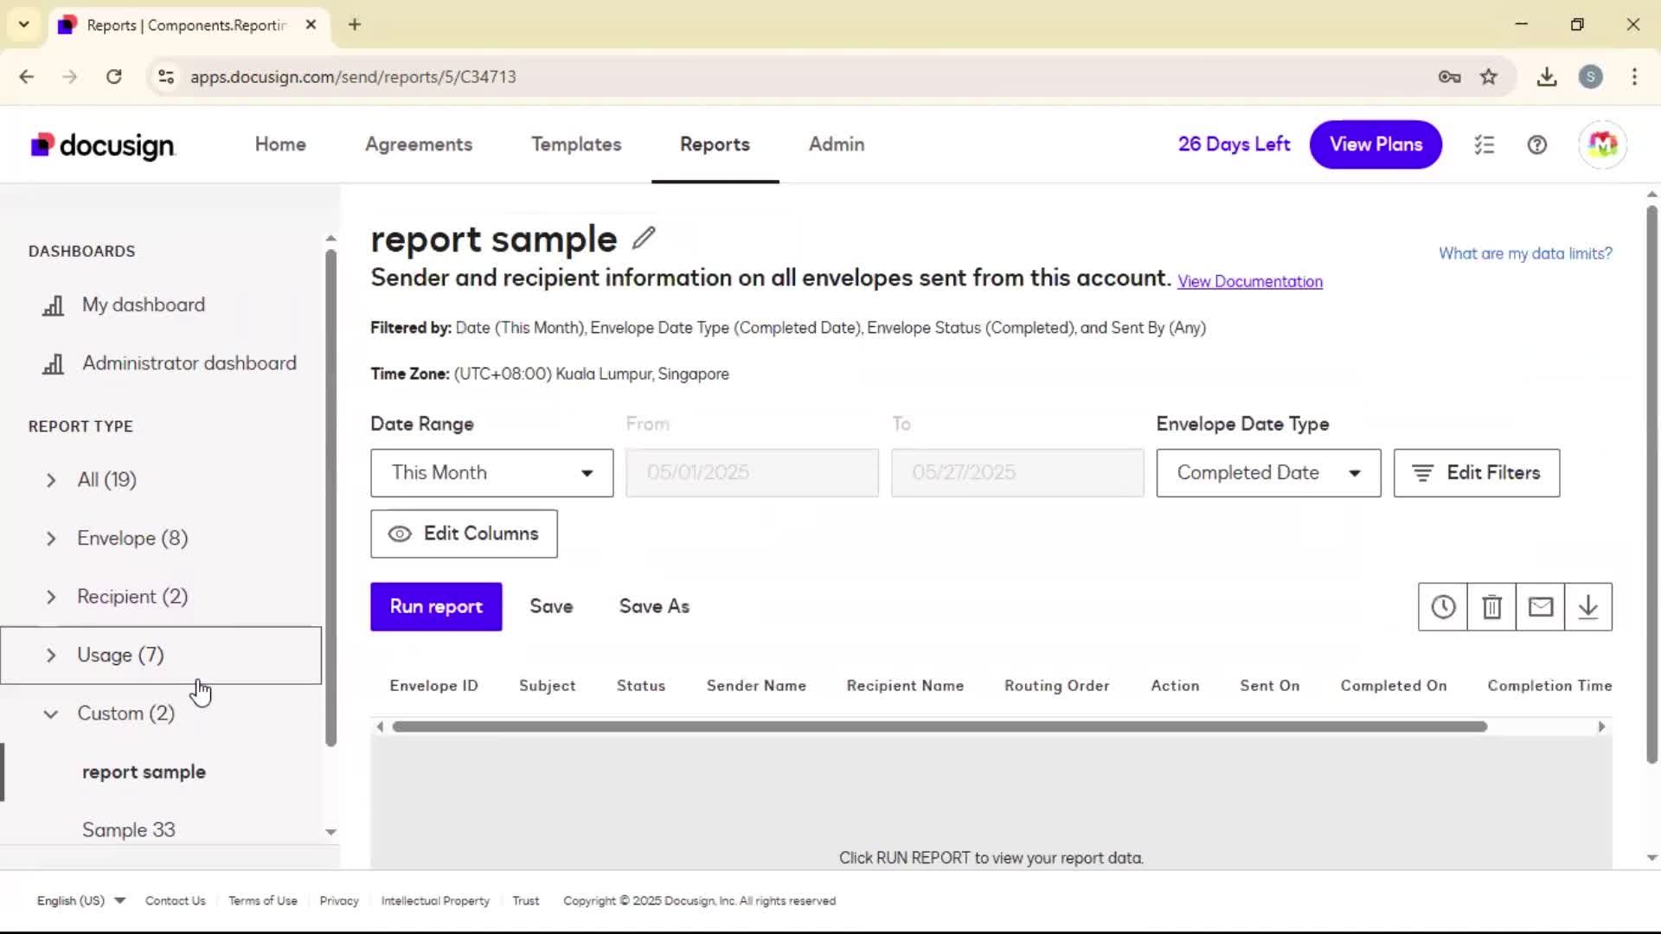Sort by Envelope ID column header
Screen dimensions: 1661x934
pos(433,686)
